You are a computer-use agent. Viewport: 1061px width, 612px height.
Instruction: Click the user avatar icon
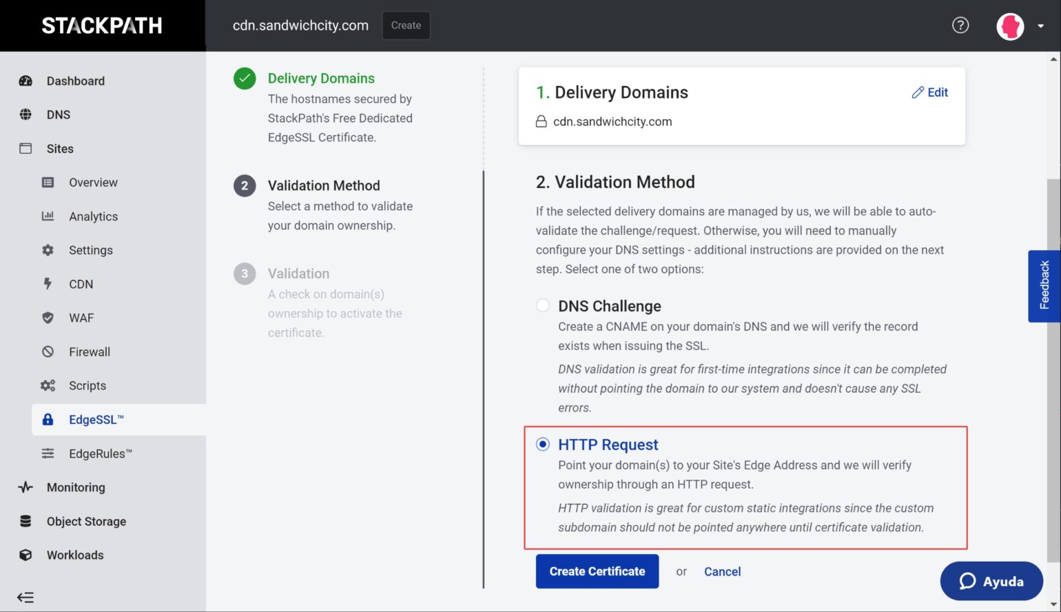[x=1010, y=26]
